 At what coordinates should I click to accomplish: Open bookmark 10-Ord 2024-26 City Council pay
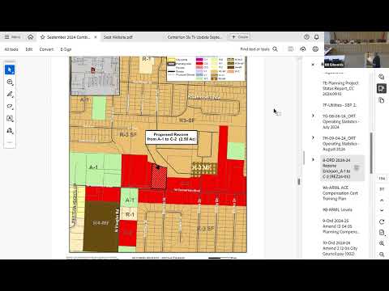pos(340,248)
